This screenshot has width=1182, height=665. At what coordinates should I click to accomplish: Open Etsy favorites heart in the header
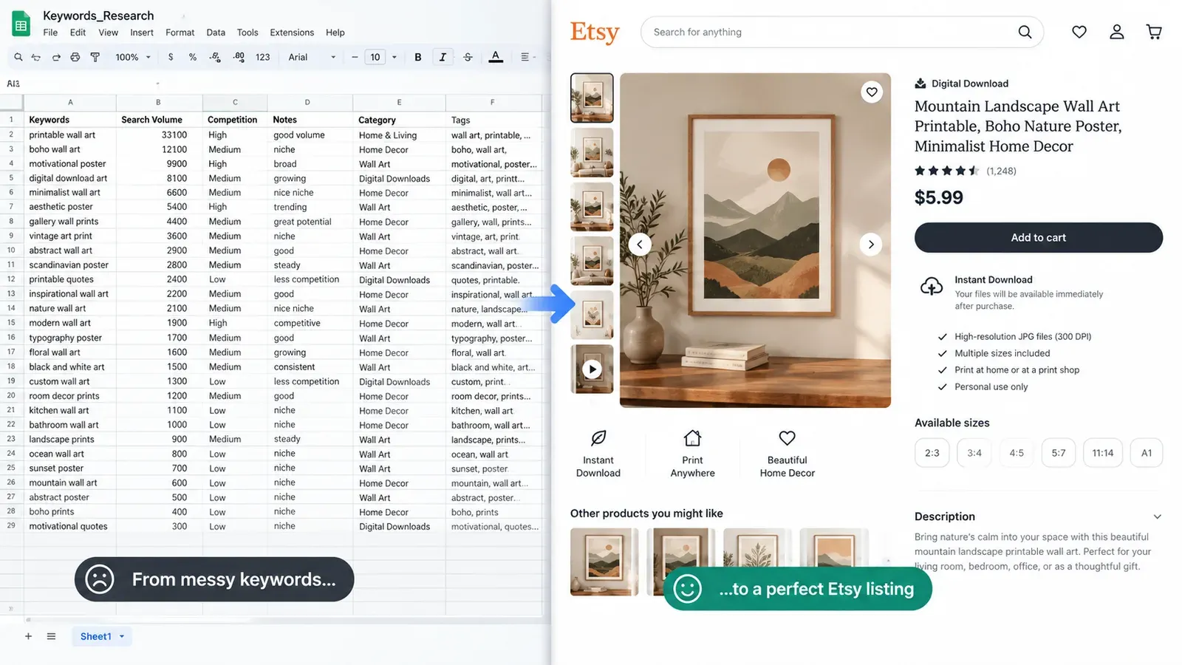pyautogui.click(x=1079, y=32)
